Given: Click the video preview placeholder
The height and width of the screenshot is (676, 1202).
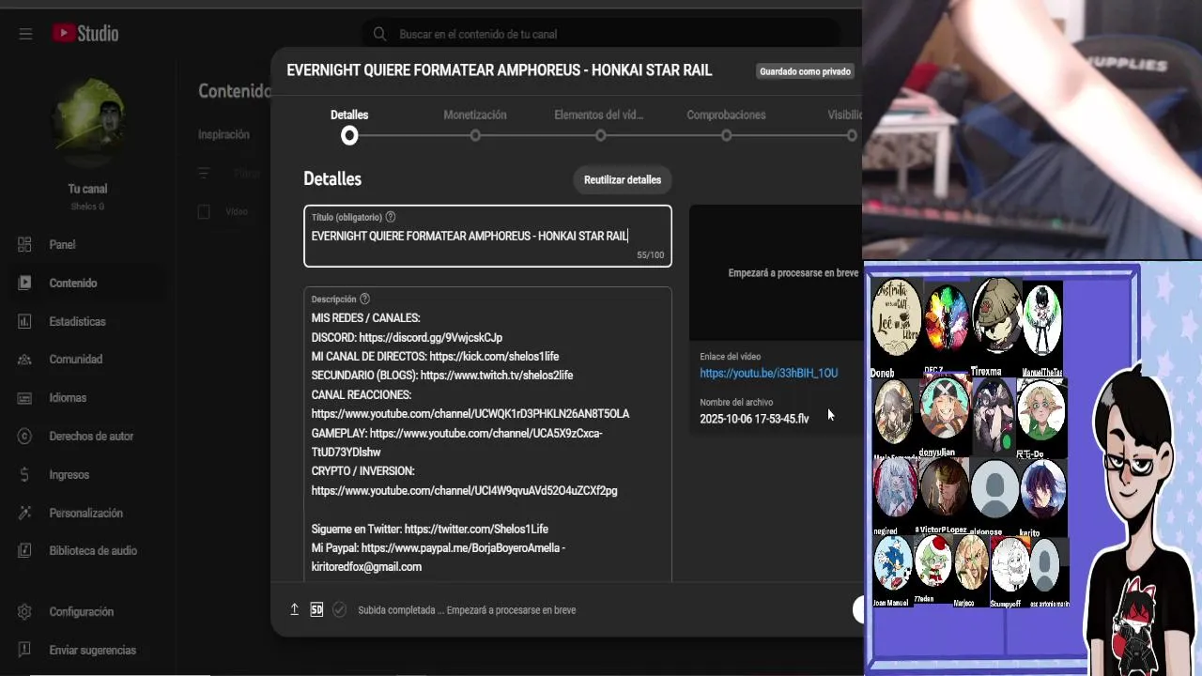Looking at the screenshot, I should tap(776, 273).
